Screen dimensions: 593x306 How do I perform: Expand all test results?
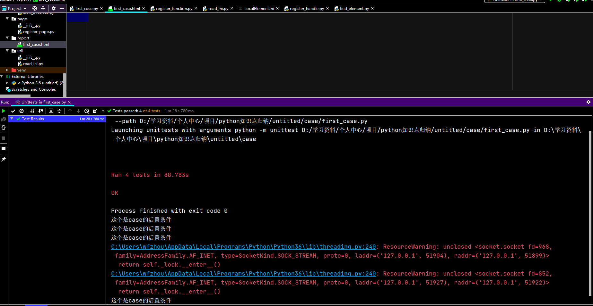coord(51,111)
